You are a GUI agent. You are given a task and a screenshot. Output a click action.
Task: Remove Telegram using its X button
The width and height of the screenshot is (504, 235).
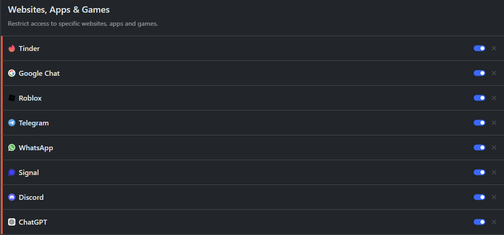pyautogui.click(x=494, y=123)
